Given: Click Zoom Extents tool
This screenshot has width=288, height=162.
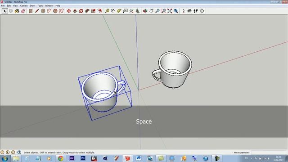Looking at the screenshot, I should (170, 11).
